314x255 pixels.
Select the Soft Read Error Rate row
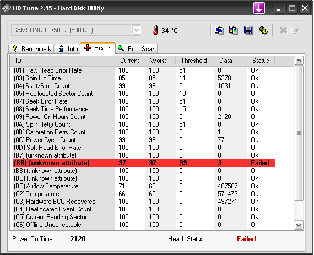tap(144, 148)
